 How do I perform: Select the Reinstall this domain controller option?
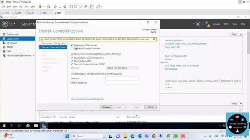tap(72, 48)
